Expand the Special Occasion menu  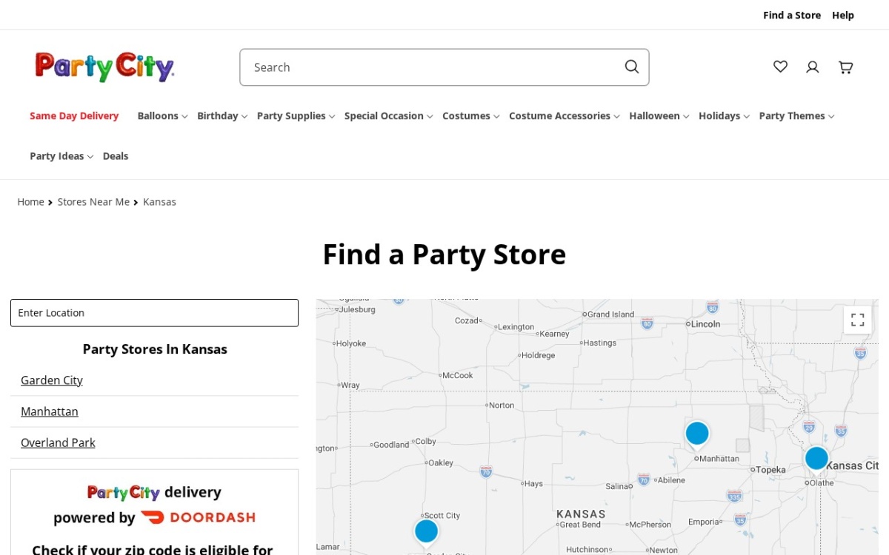(389, 116)
